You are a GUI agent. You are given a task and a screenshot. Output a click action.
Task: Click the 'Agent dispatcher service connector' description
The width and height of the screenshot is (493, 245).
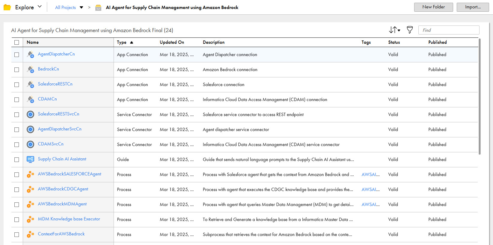pos(236,130)
